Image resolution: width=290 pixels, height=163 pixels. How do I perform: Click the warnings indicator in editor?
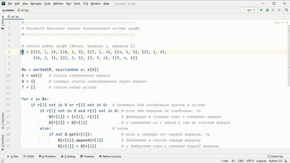[x=277, y=23]
